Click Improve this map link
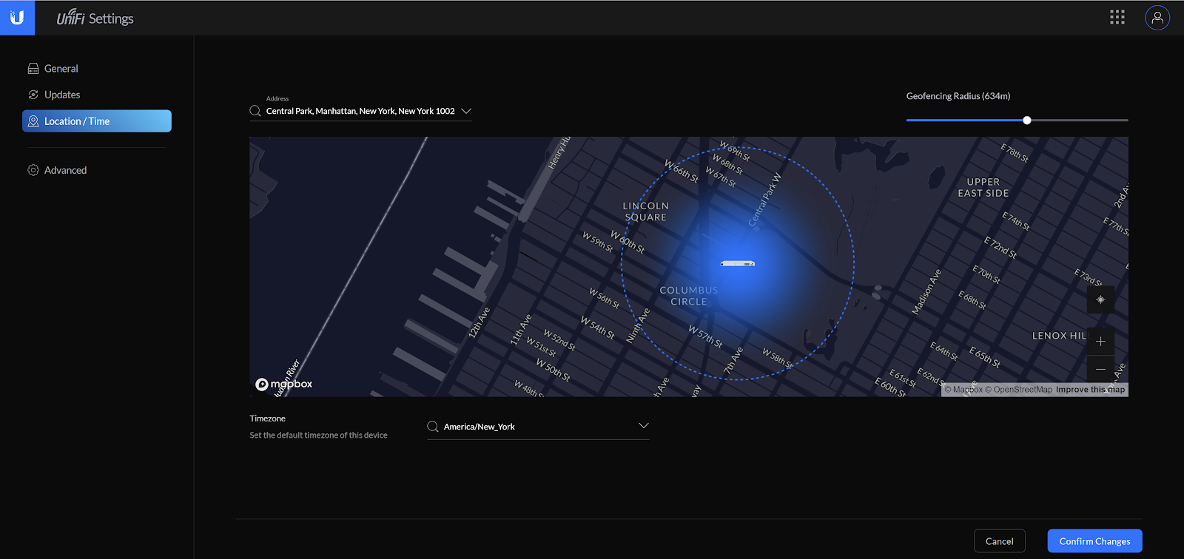The height and width of the screenshot is (559, 1184). tap(1090, 390)
